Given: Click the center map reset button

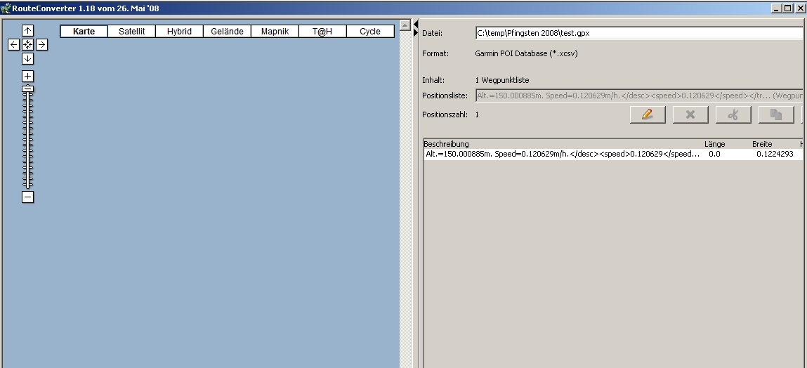Looking at the screenshot, I should pos(27,44).
